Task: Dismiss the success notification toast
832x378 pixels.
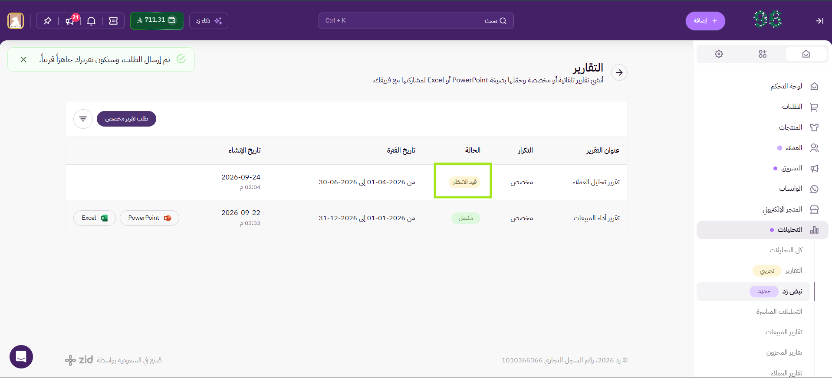Action: [x=23, y=59]
